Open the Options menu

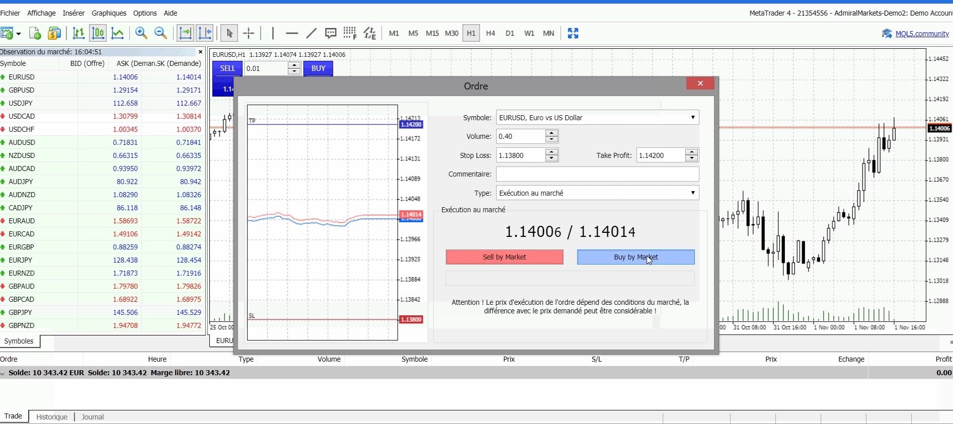[x=145, y=13]
